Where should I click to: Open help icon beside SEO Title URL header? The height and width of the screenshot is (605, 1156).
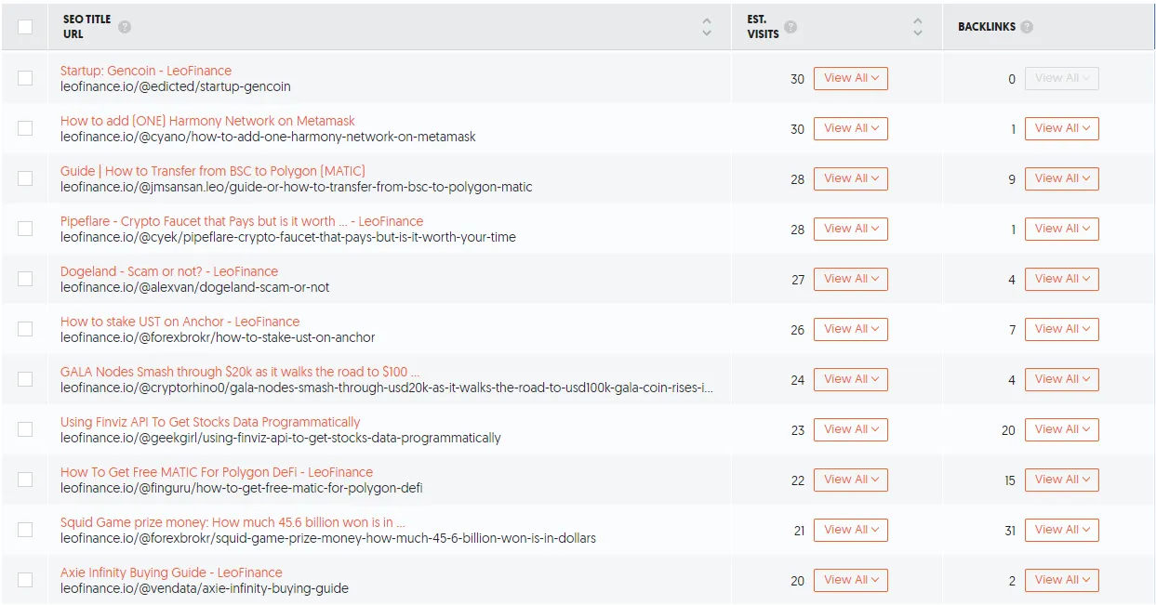[x=125, y=27]
